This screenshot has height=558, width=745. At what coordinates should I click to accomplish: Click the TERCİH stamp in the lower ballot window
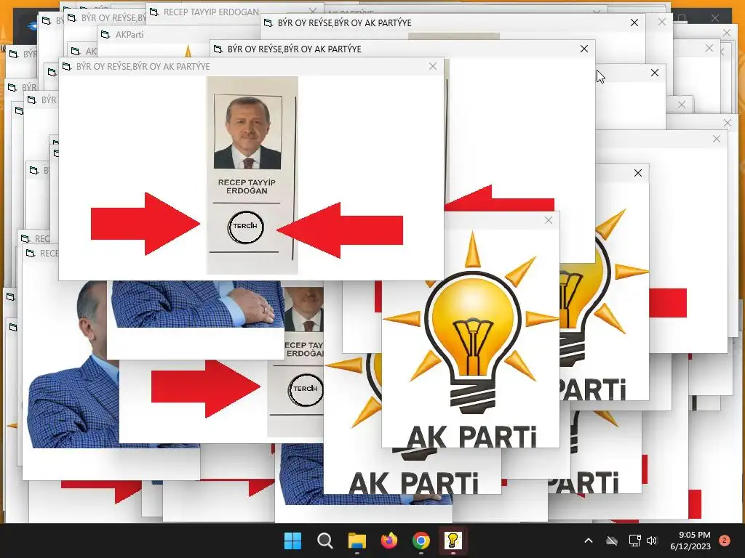(x=306, y=389)
